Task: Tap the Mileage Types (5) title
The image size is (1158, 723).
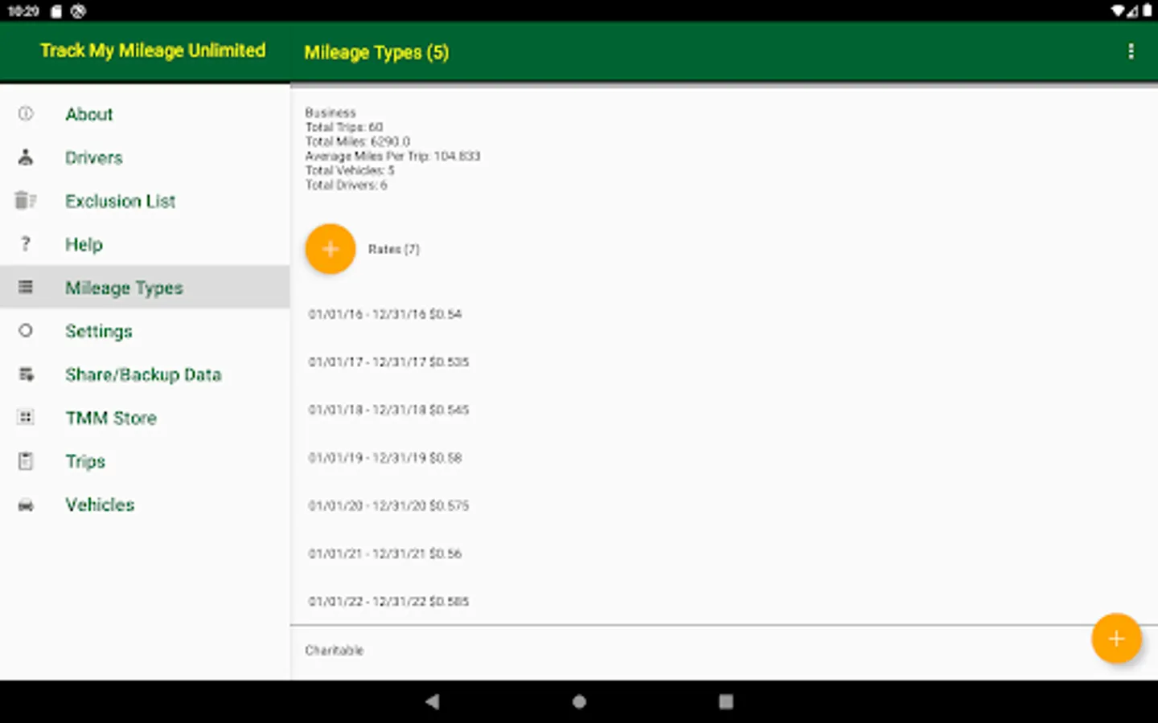Action: point(376,52)
